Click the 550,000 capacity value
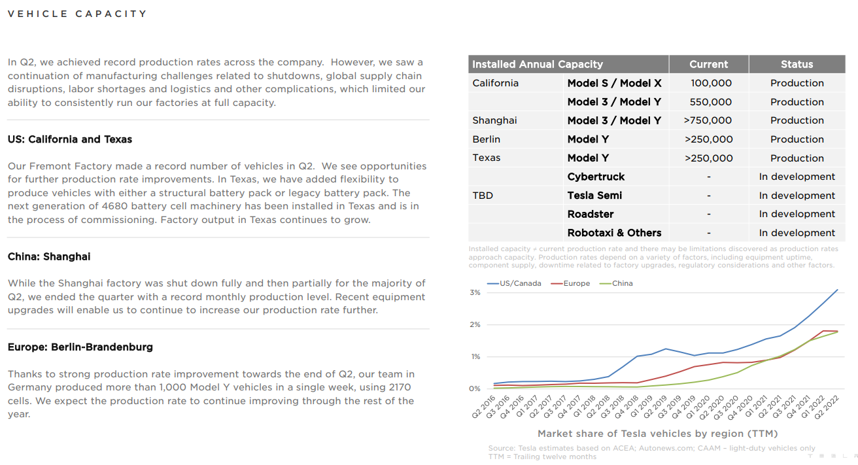858x465 pixels. (x=711, y=102)
